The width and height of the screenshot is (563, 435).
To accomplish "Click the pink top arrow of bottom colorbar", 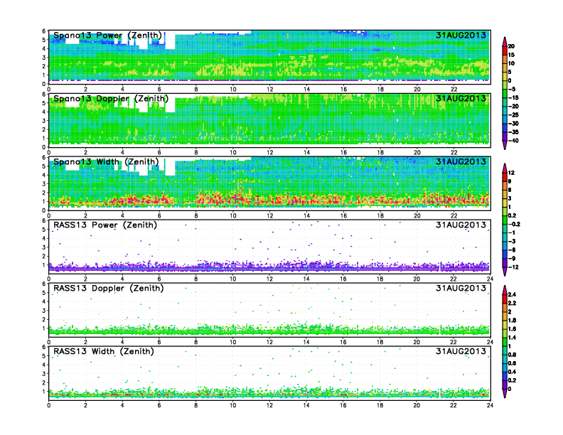I will click(x=505, y=290).
